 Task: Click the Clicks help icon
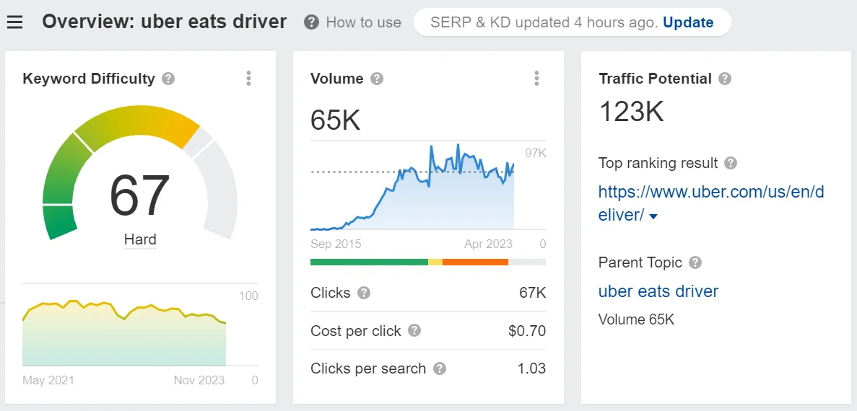[364, 293]
